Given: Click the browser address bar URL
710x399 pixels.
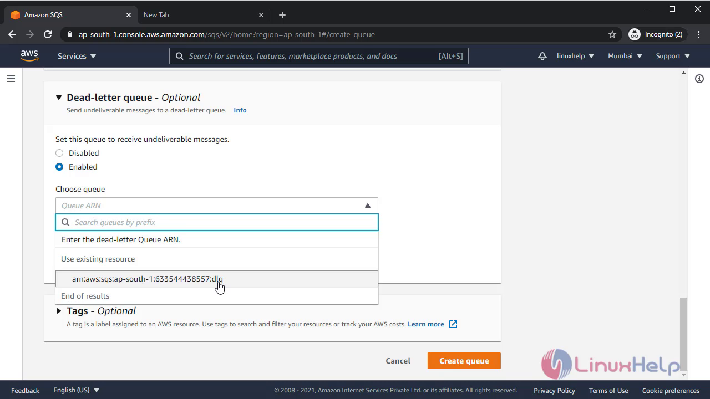Looking at the screenshot, I should coord(227,34).
